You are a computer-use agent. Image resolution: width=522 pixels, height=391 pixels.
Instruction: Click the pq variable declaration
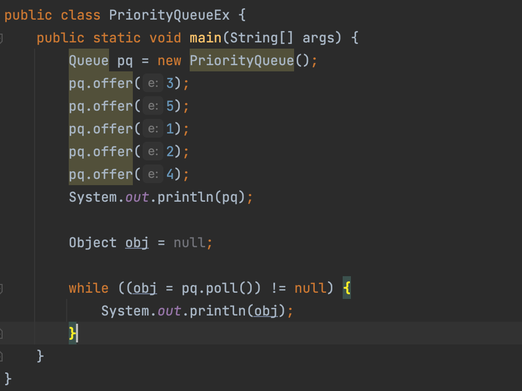coord(125,61)
